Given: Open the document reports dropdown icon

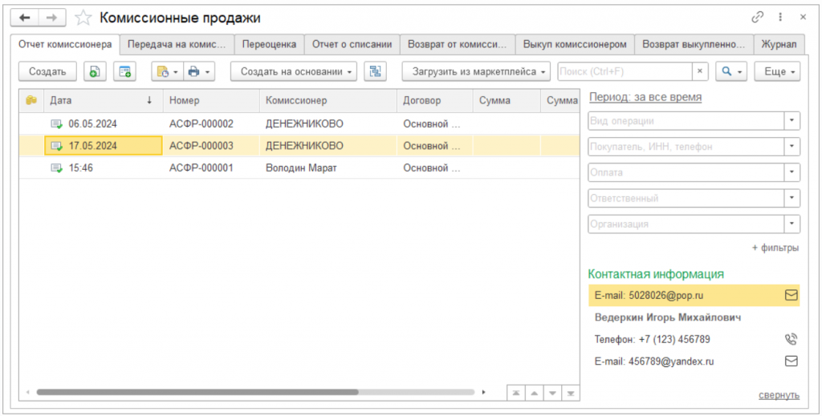Looking at the screenshot, I should pyautogui.click(x=167, y=71).
